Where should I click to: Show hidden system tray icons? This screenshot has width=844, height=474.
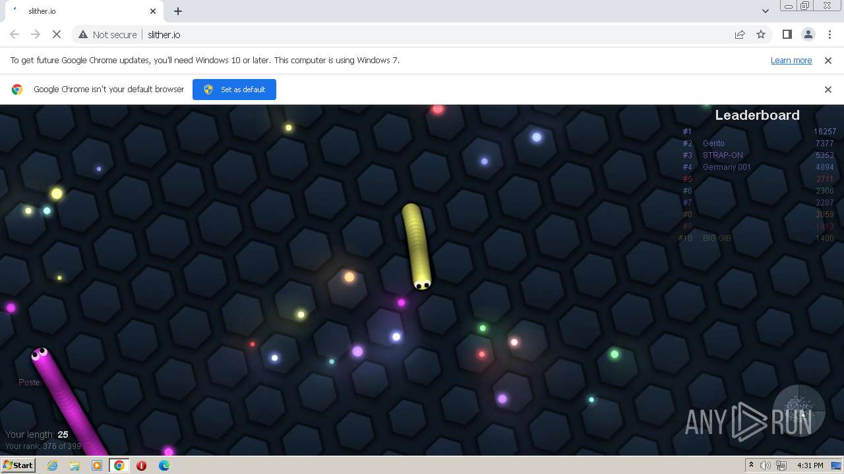click(x=751, y=465)
